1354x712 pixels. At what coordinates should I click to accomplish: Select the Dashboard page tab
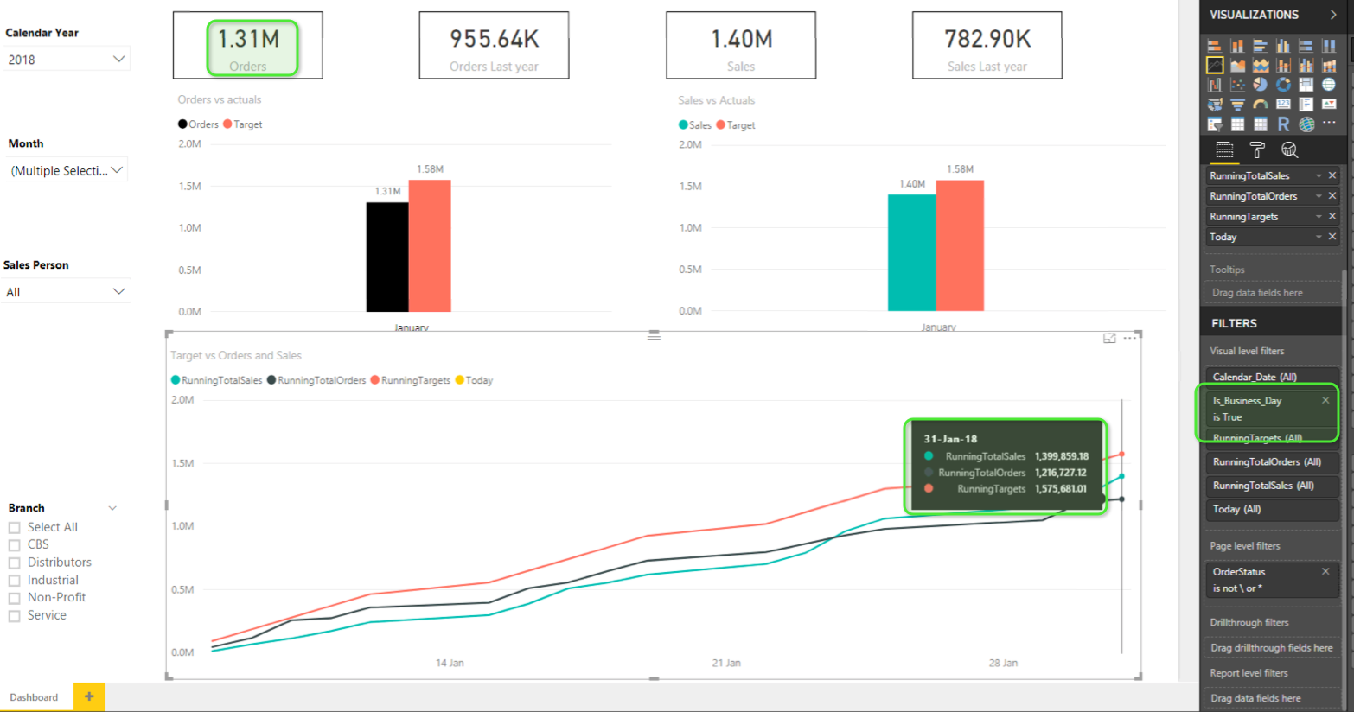click(x=34, y=697)
